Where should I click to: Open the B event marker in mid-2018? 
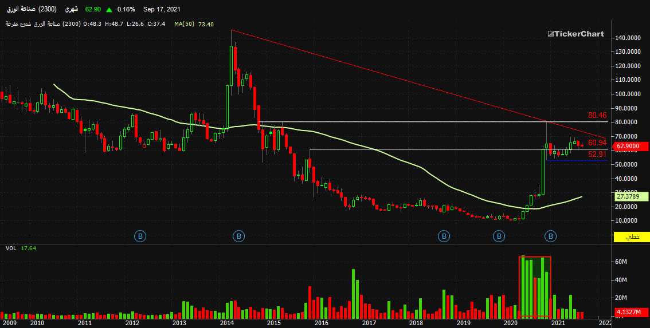444,236
